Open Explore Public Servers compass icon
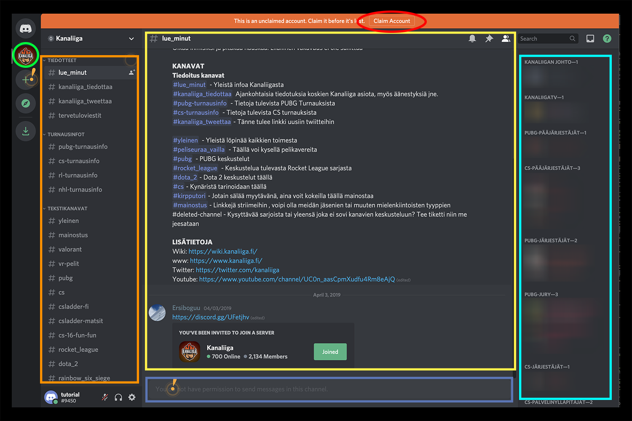 click(26, 103)
